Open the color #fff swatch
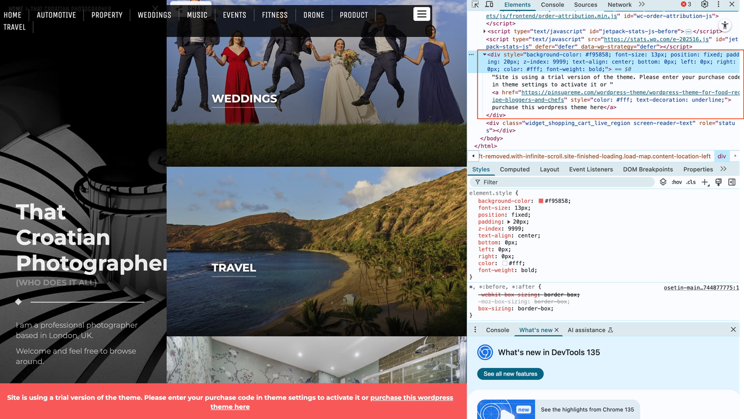This screenshot has width=744, height=419. (505, 263)
